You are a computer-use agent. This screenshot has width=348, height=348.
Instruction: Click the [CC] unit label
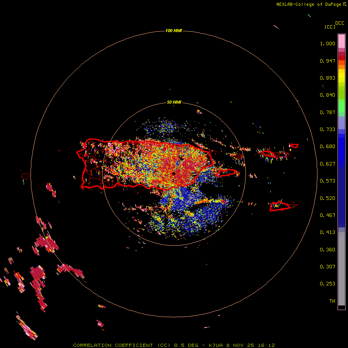coord(330,27)
